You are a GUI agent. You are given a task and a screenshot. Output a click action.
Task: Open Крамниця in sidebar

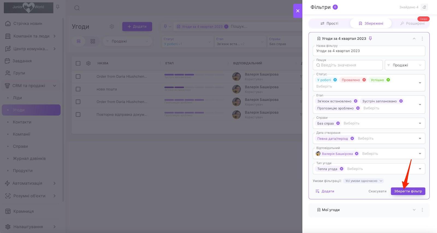pyautogui.click(x=23, y=211)
